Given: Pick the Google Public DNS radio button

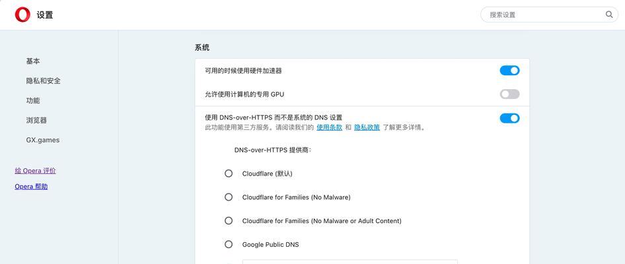Looking at the screenshot, I should 229,244.
